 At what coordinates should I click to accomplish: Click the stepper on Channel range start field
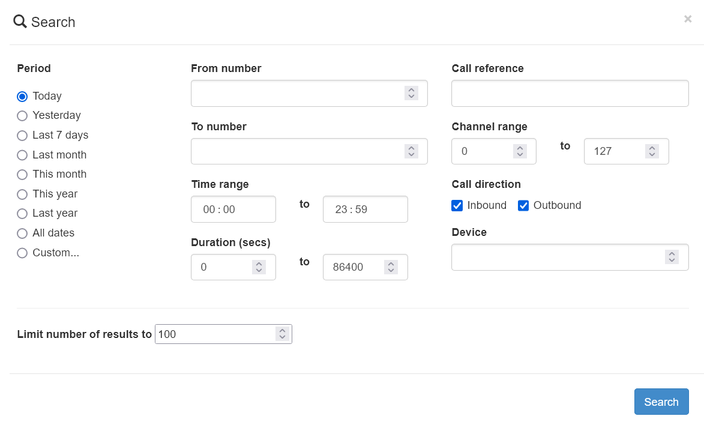pos(520,151)
